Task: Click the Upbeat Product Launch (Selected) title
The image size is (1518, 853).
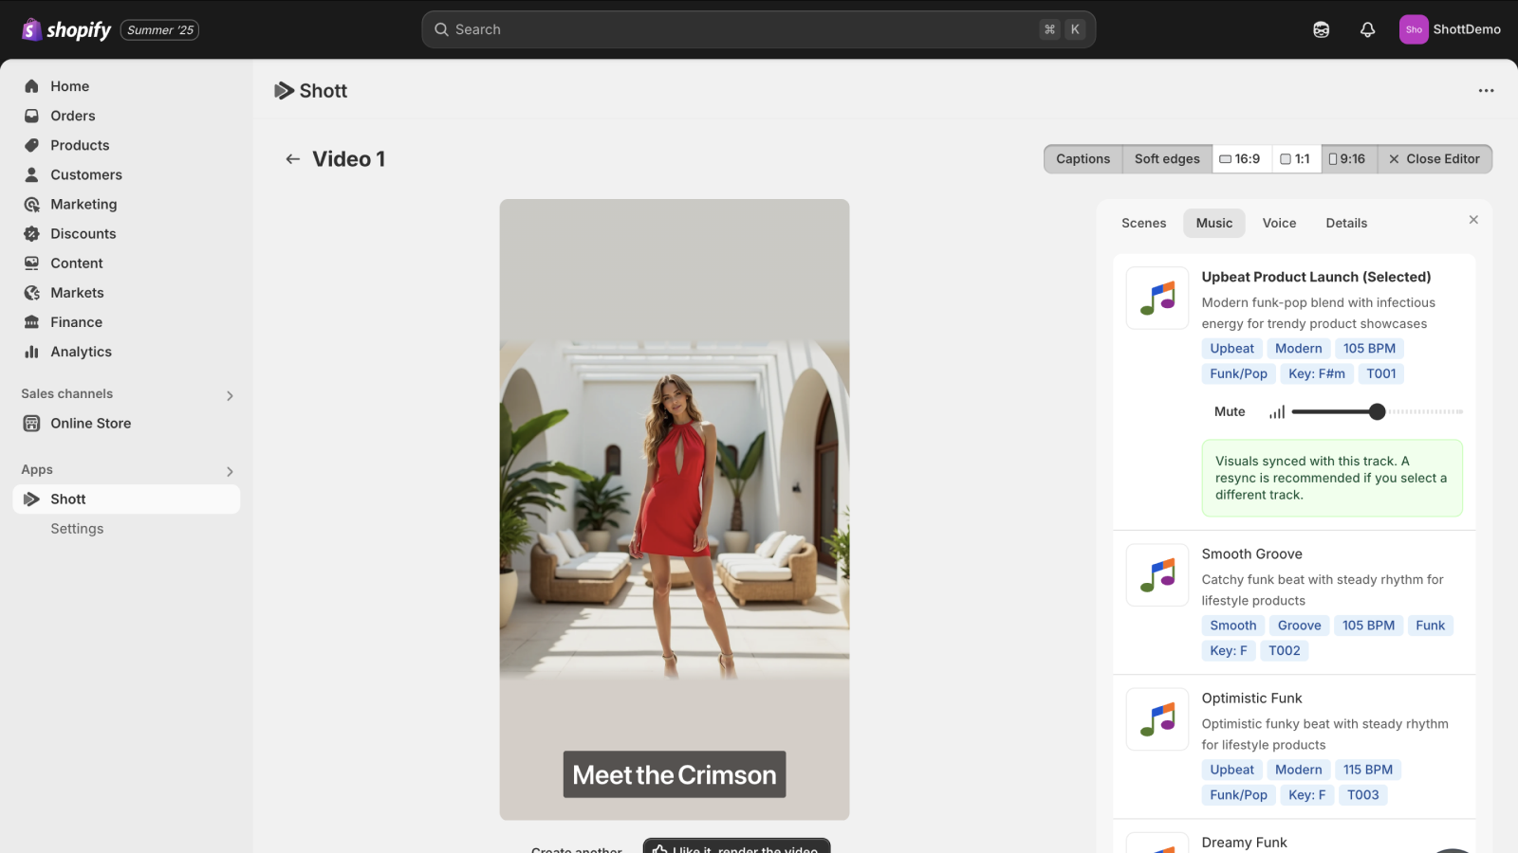Action: pos(1316,277)
